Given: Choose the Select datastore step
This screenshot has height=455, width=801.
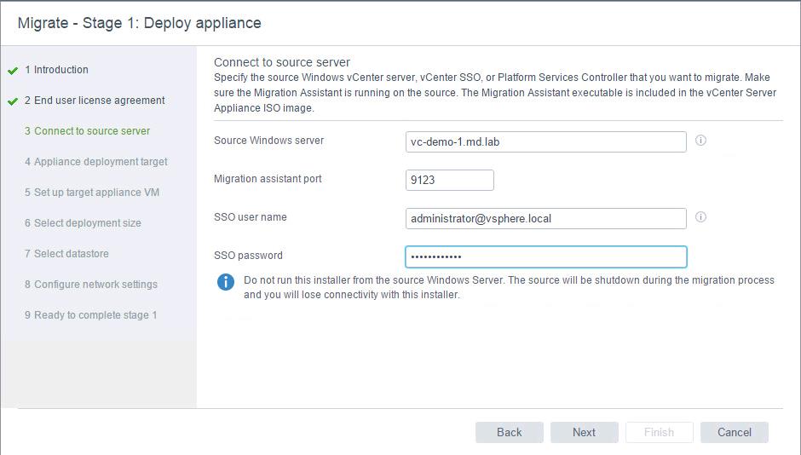Looking at the screenshot, I should [x=66, y=253].
